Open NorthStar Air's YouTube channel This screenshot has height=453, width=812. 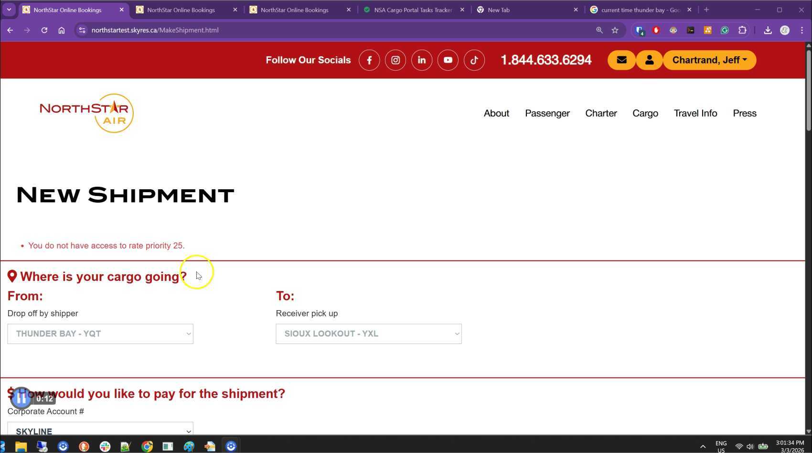click(448, 60)
